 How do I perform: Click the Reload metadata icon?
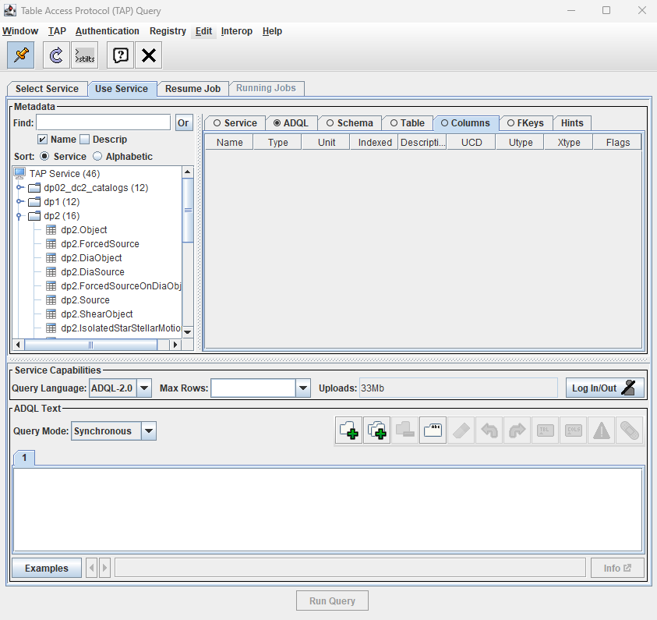tap(56, 55)
